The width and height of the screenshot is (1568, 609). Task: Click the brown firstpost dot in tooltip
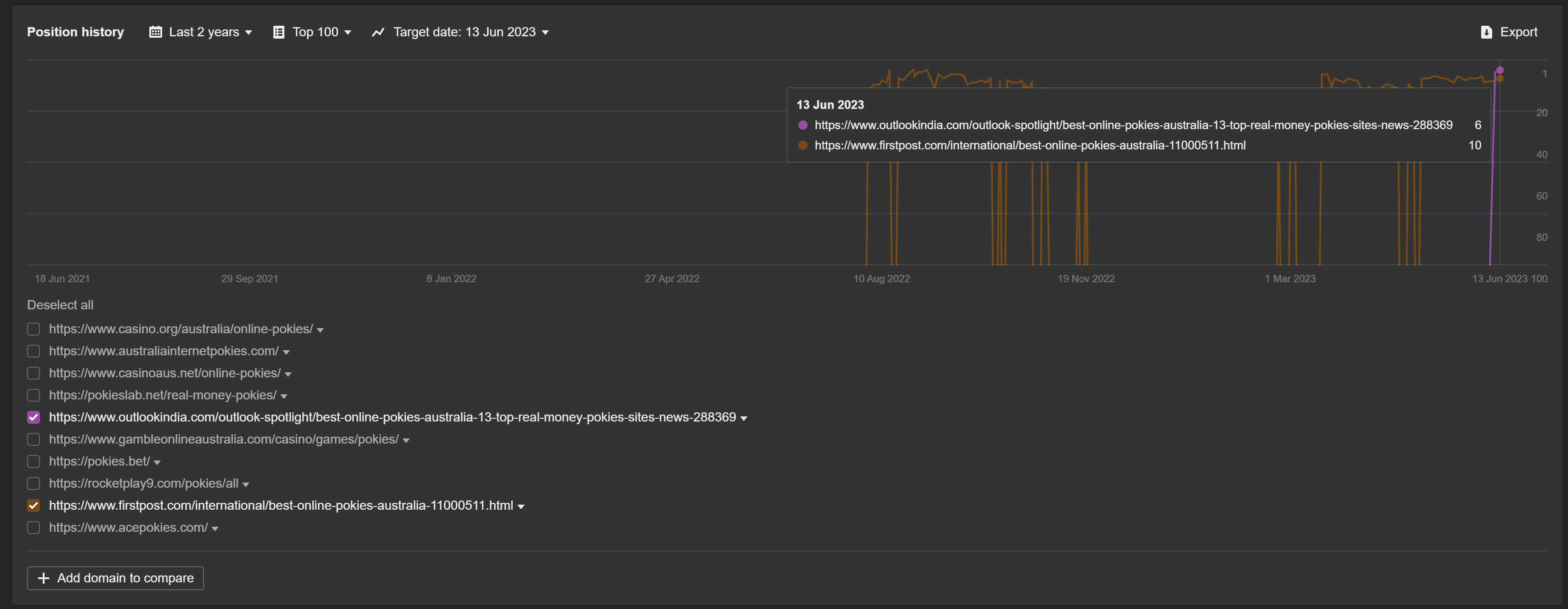coord(803,145)
